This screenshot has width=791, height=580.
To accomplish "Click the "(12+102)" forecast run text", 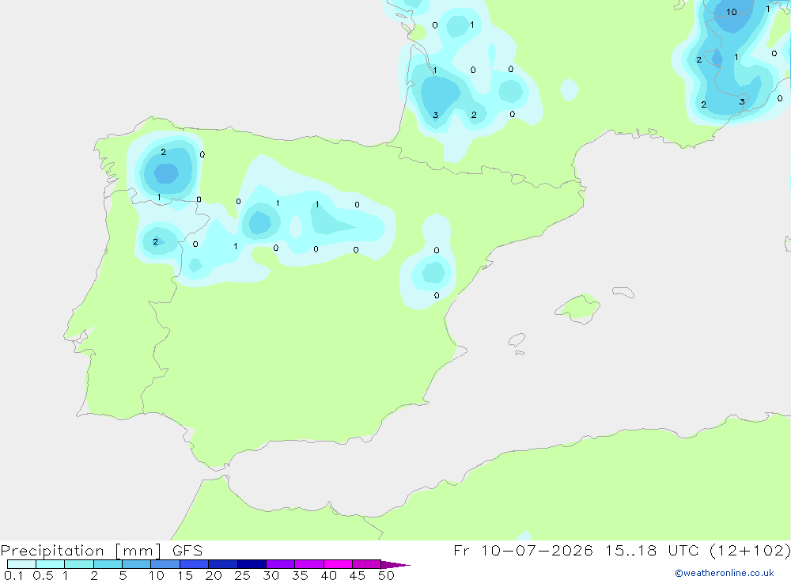I will pos(750,550).
